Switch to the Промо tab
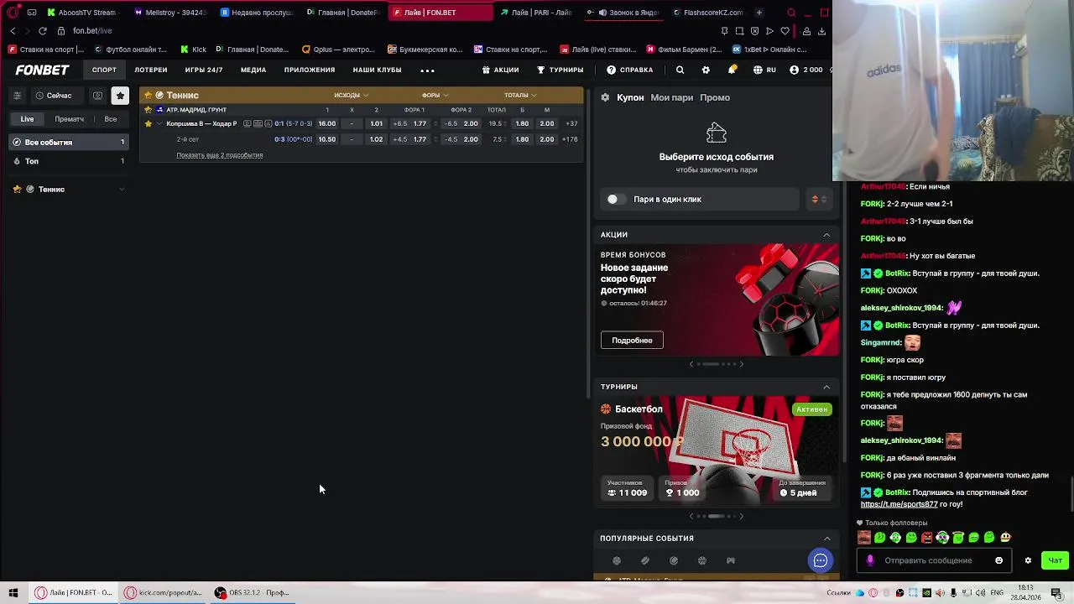The image size is (1074, 604). click(x=715, y=97)
